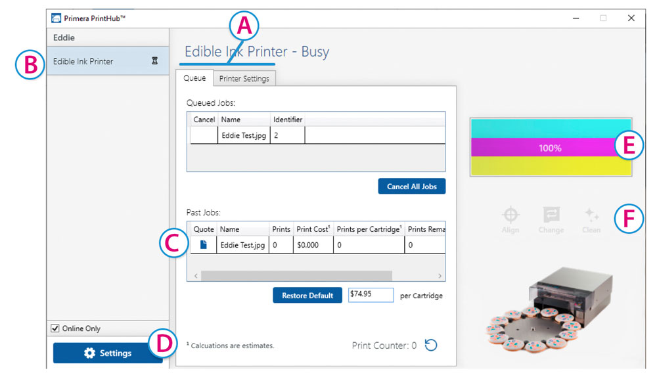Click the Name column header in Past Jobs

[x=242, y=229]
